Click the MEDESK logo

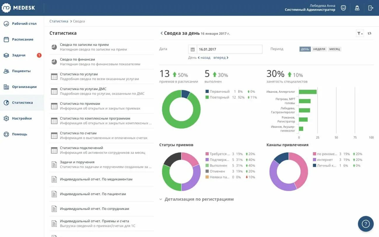[x=18, y=8]
